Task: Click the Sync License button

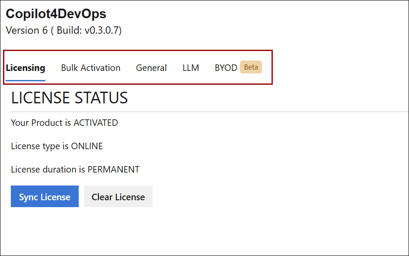Action: point(45,196)
